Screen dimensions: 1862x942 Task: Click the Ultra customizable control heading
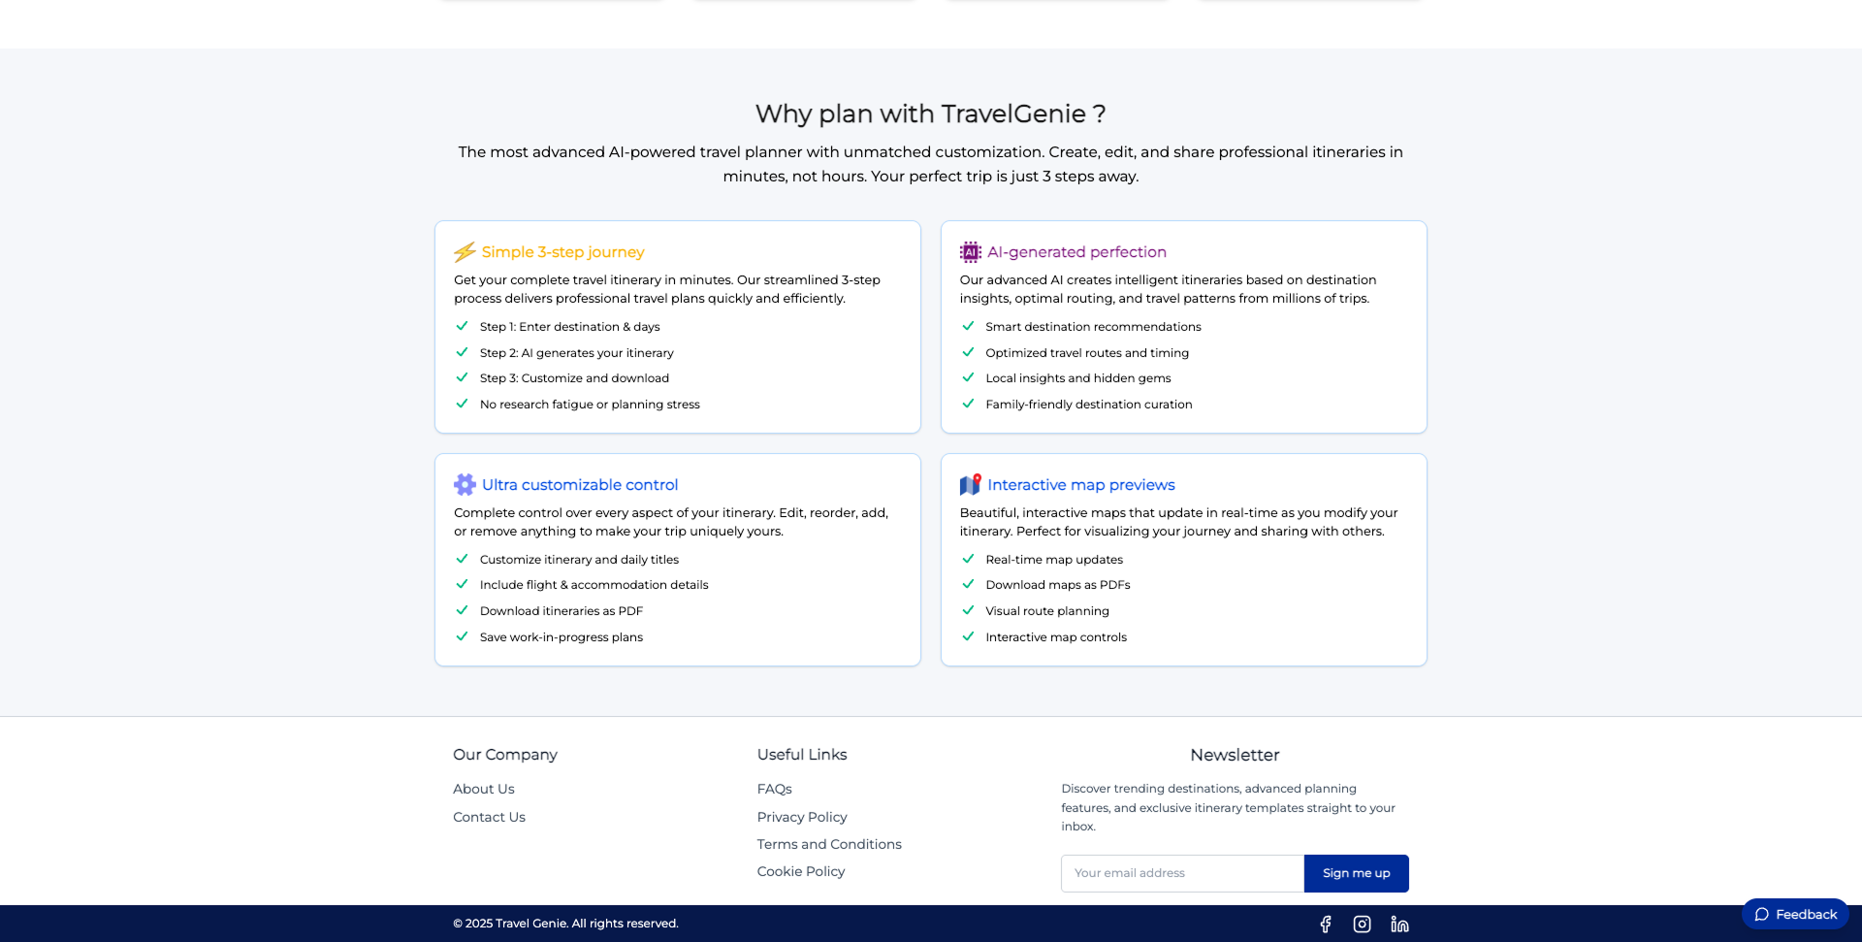(x=580, y=485)
